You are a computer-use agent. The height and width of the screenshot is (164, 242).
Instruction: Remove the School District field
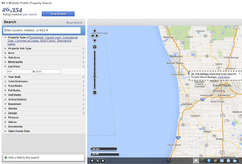pos(84,99)
